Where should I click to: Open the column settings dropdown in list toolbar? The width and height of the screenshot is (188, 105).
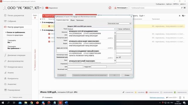point(183,16)
